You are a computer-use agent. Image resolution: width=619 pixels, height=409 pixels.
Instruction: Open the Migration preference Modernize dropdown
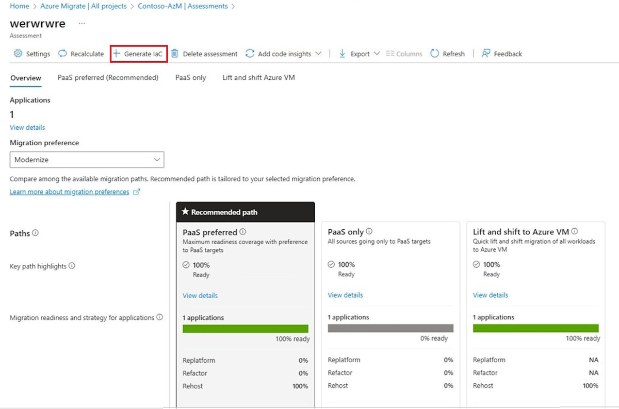coord(87,160)
